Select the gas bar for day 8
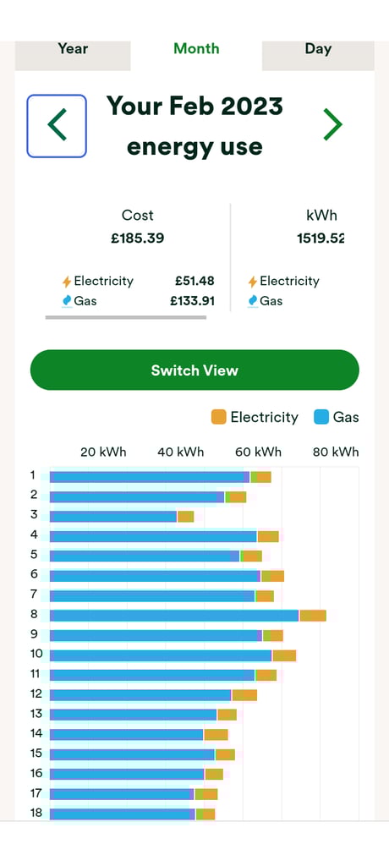 click(174, 616)
